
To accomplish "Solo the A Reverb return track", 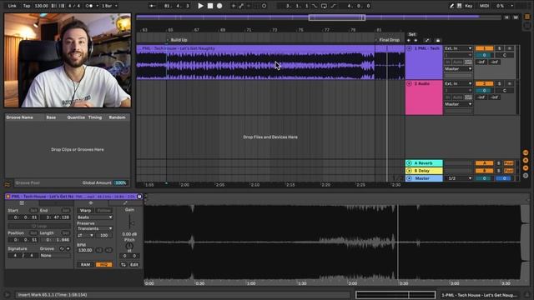I will [x=499, y=163].
